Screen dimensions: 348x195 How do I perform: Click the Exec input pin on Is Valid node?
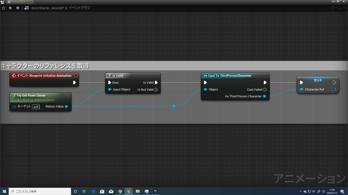[110, 83]
